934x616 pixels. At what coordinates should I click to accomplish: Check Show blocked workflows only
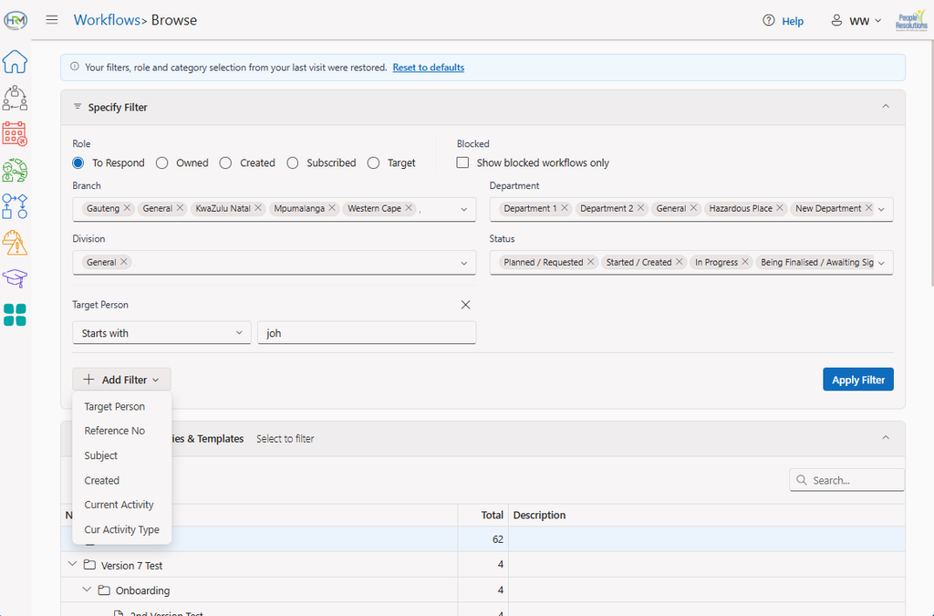462,162
